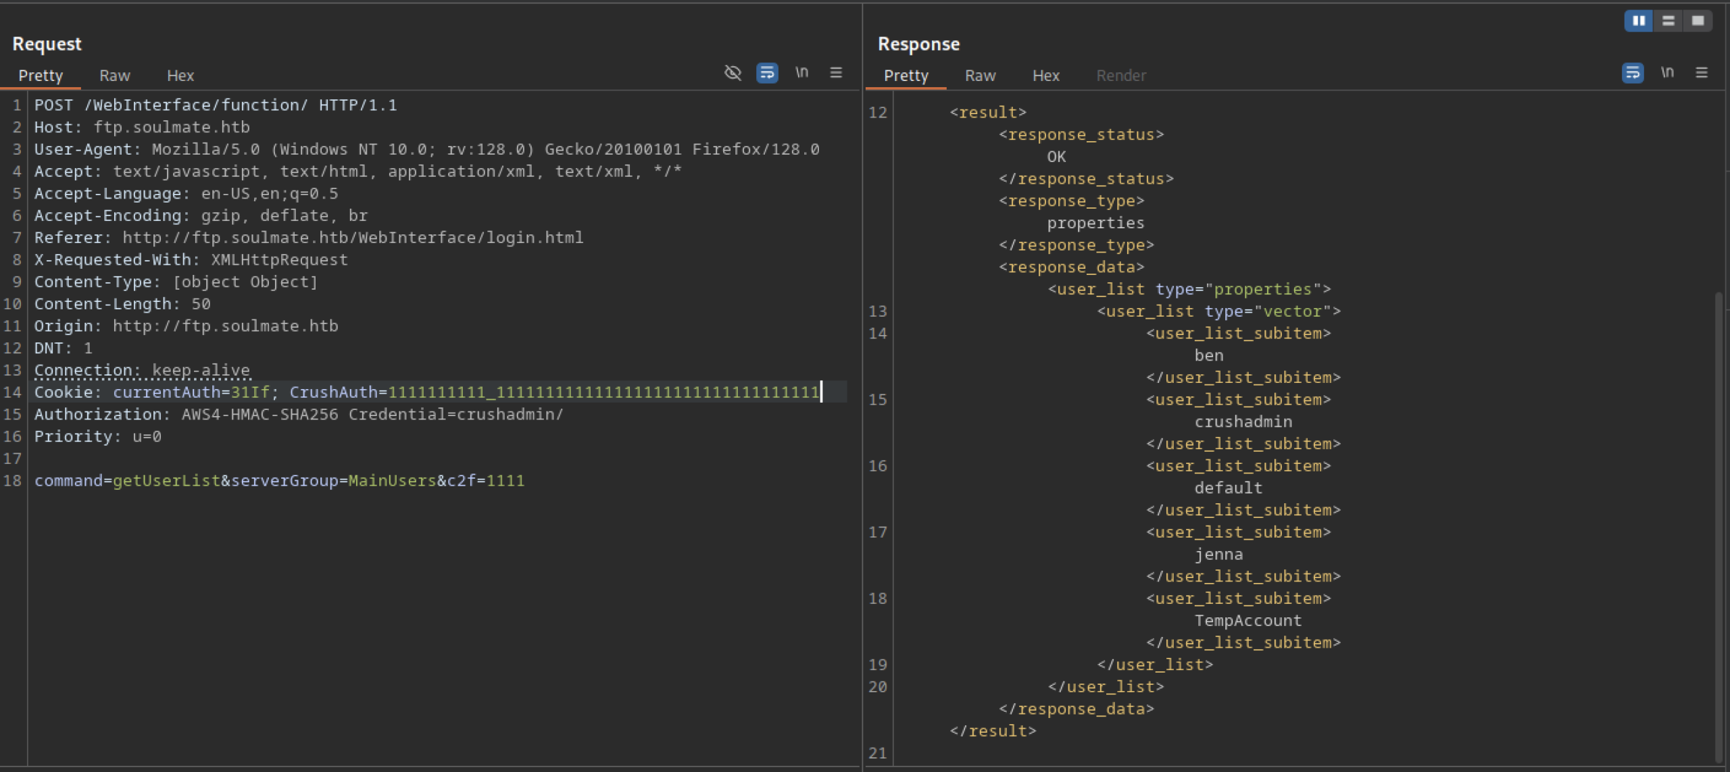Click the Response panel vertical scrollbar
This screenshot has width=1730, height=772.
(x=1719, y=527)
